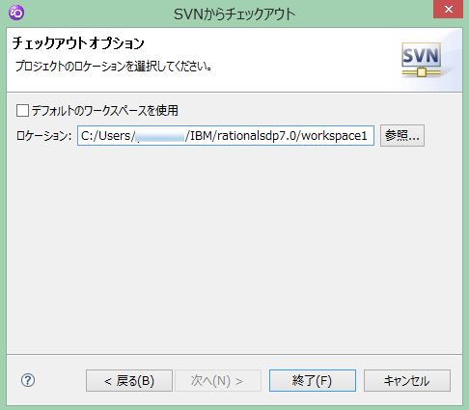Enable デフォルトのワークスペースを使用 checkbox
Image resolution: width=469 pixels, height=410 pixels.
(22, 111)
